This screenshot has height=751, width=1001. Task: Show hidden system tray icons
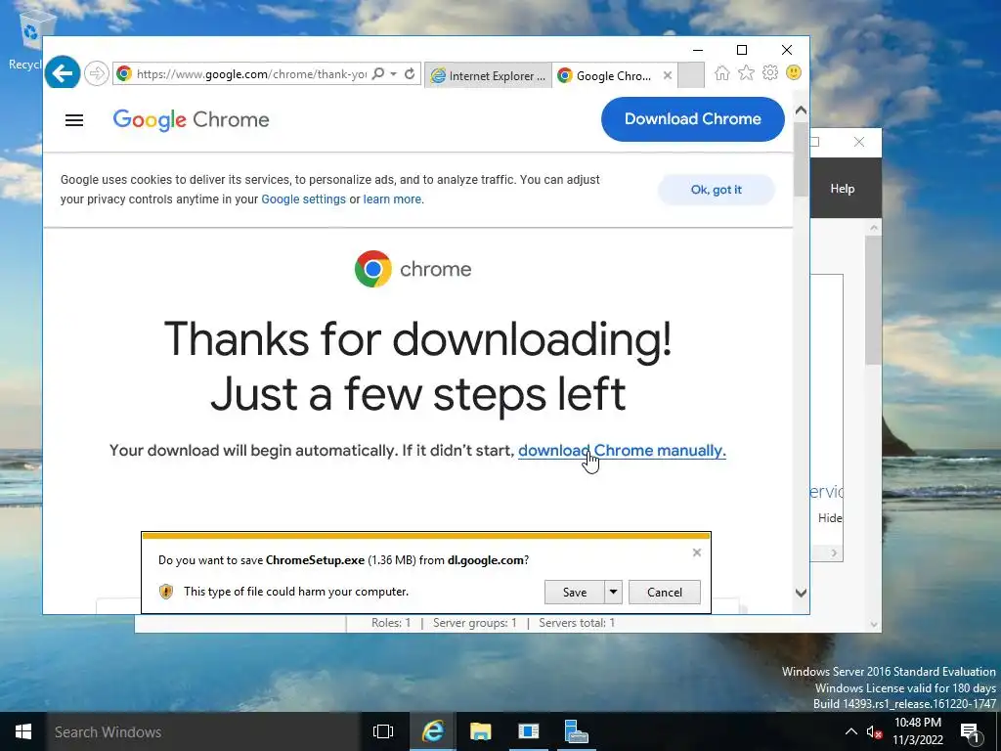851,731
